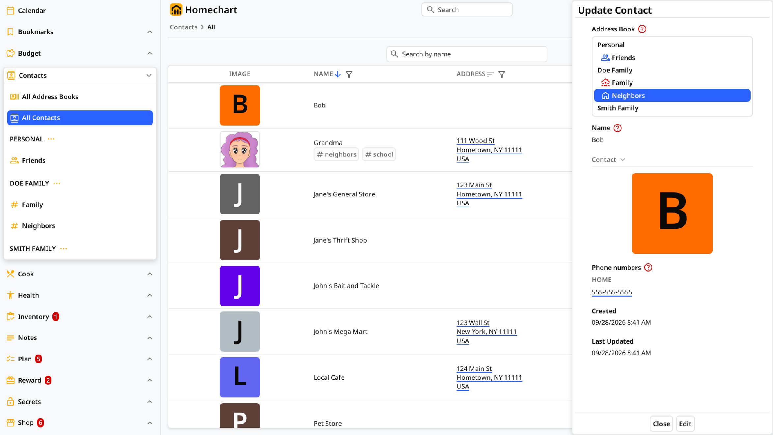Open John's Mega Mart address link

coord(486,332)
